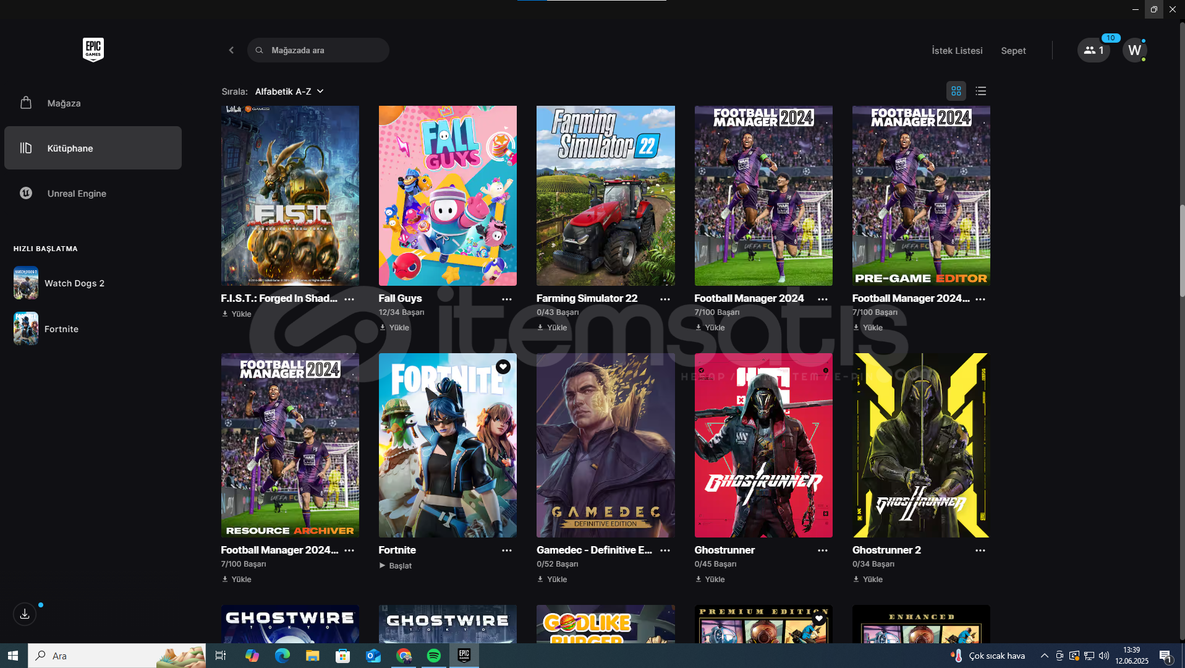This screenshot has width=1185, height=668.
Task: Open the W profile avatar
Action: click(1134, 50)
